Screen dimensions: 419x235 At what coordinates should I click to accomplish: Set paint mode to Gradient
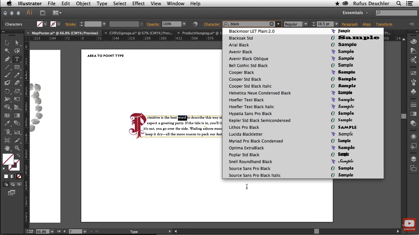coord(12,176)
